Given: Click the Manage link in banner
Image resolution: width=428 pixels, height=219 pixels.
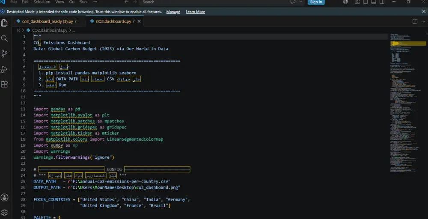Looking at the screenshot, I should pos(173,12).
